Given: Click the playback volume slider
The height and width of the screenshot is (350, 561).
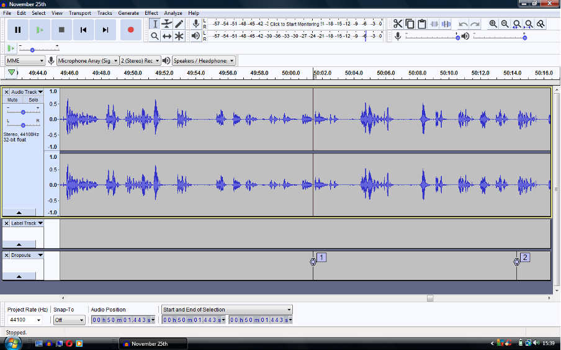Looking at the screenshot, I should coord(500,37).
